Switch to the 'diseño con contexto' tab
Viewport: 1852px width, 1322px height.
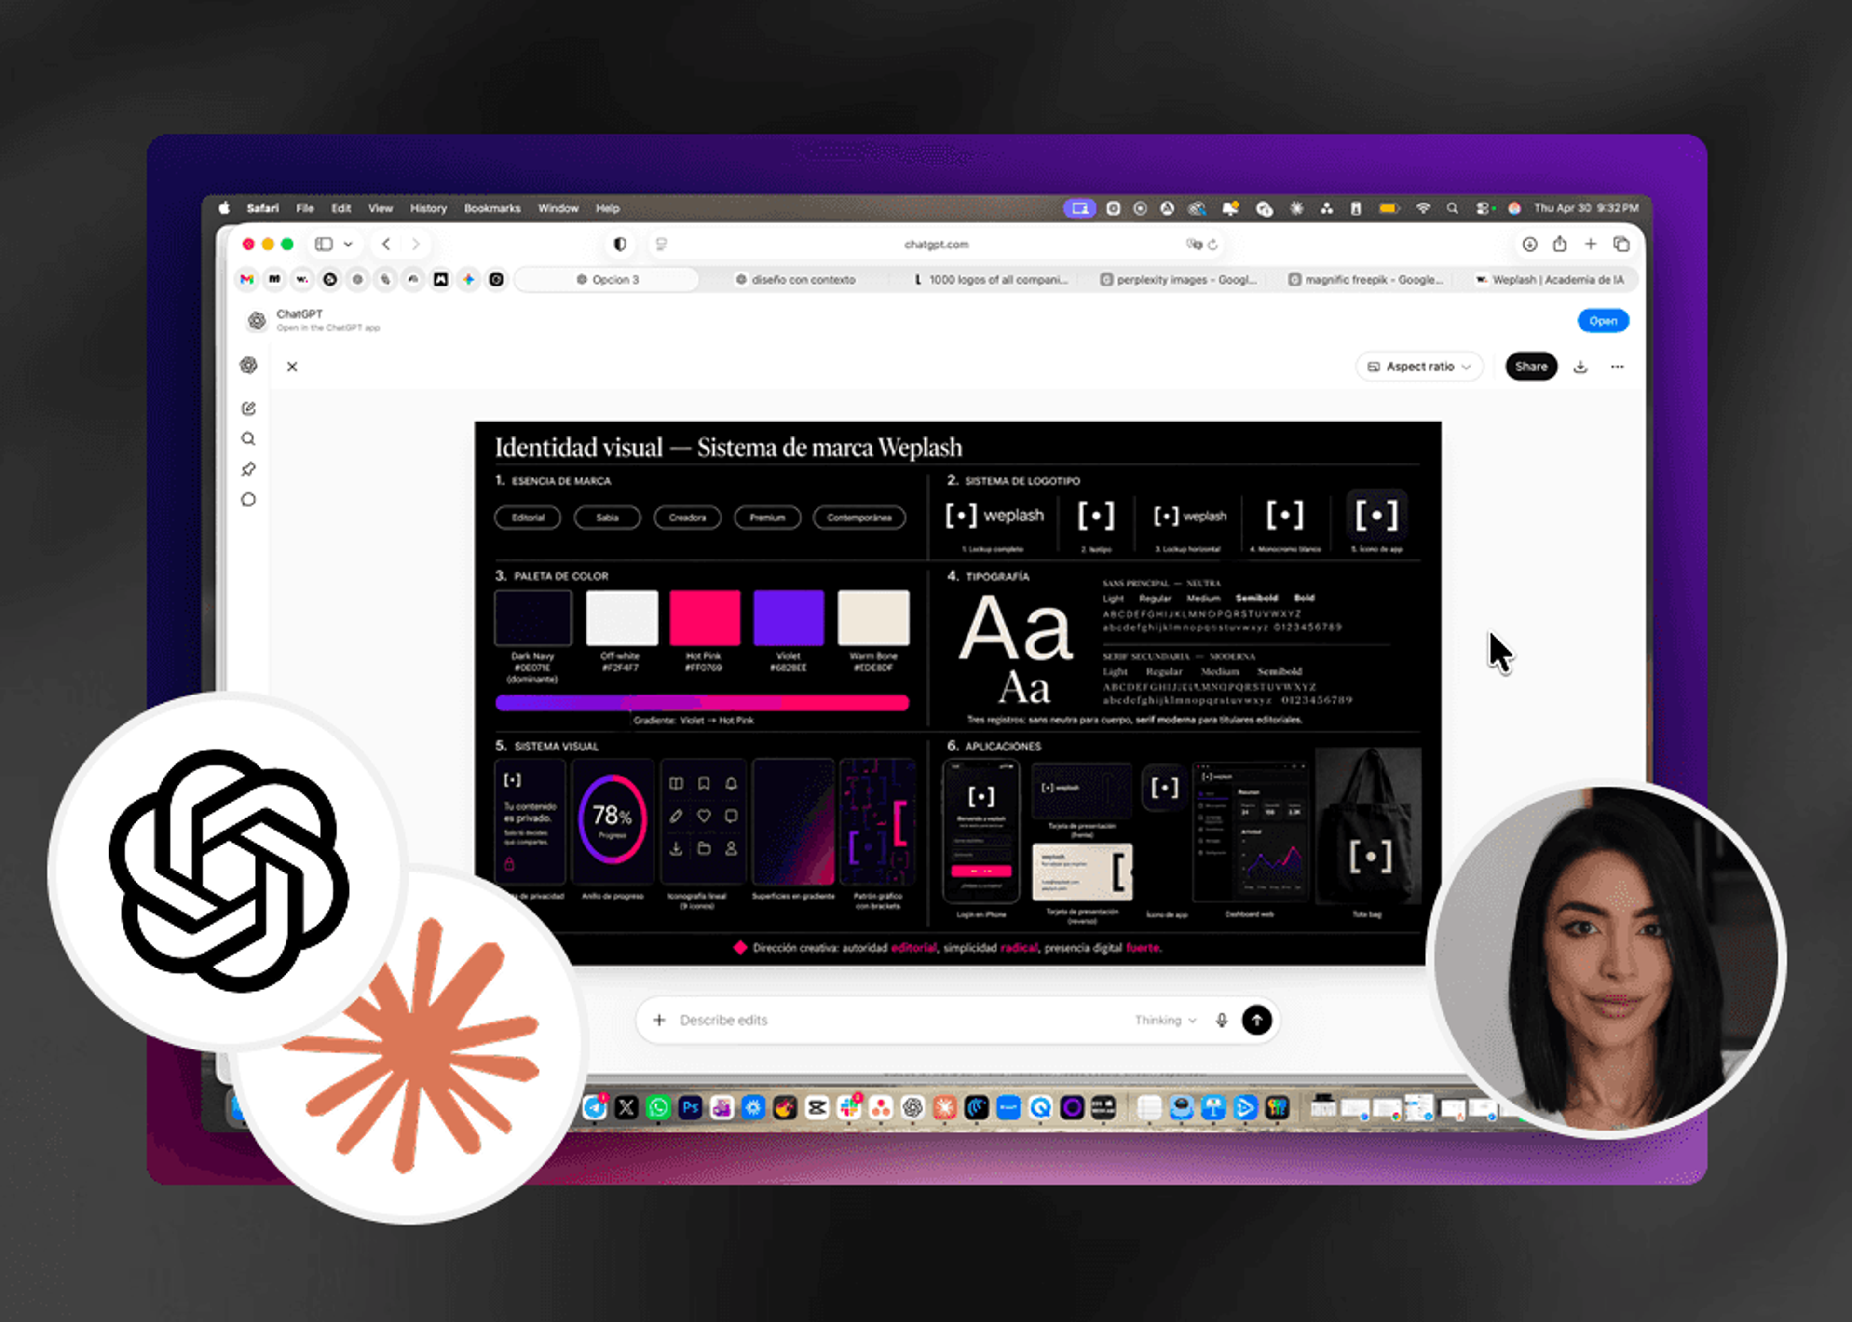[795, 279]
